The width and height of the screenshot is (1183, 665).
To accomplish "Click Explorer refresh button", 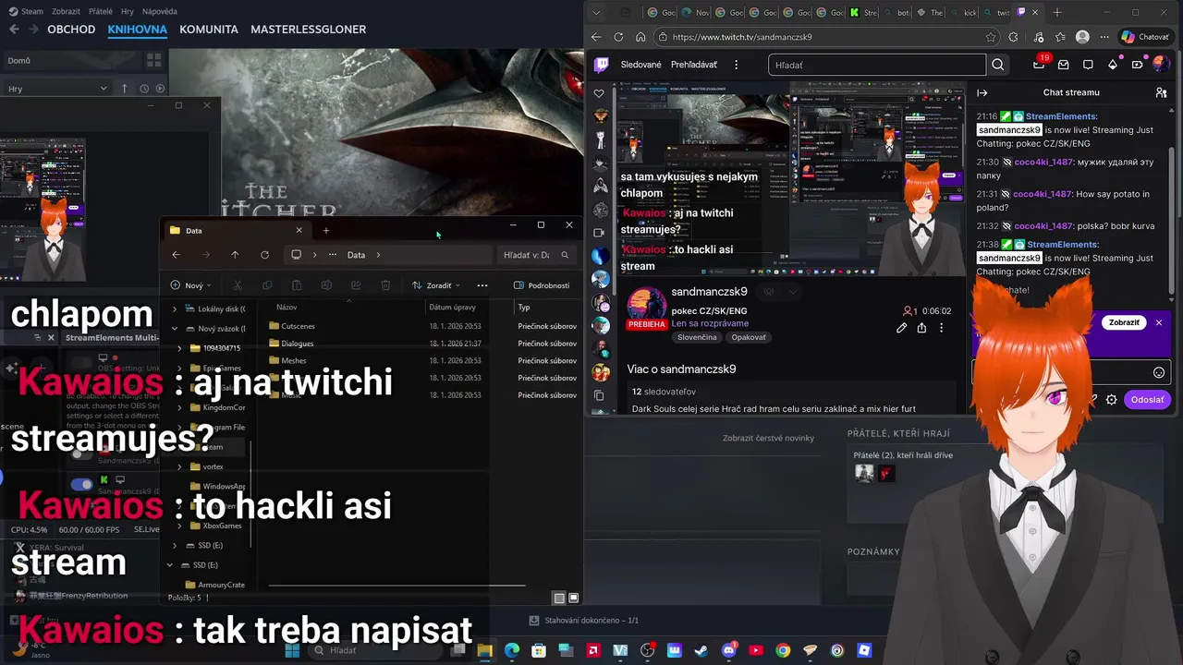I will click(264, 255).
